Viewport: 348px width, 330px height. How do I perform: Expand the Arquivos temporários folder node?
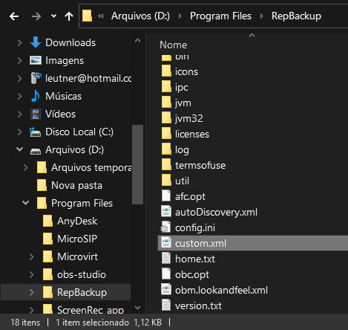26,167
